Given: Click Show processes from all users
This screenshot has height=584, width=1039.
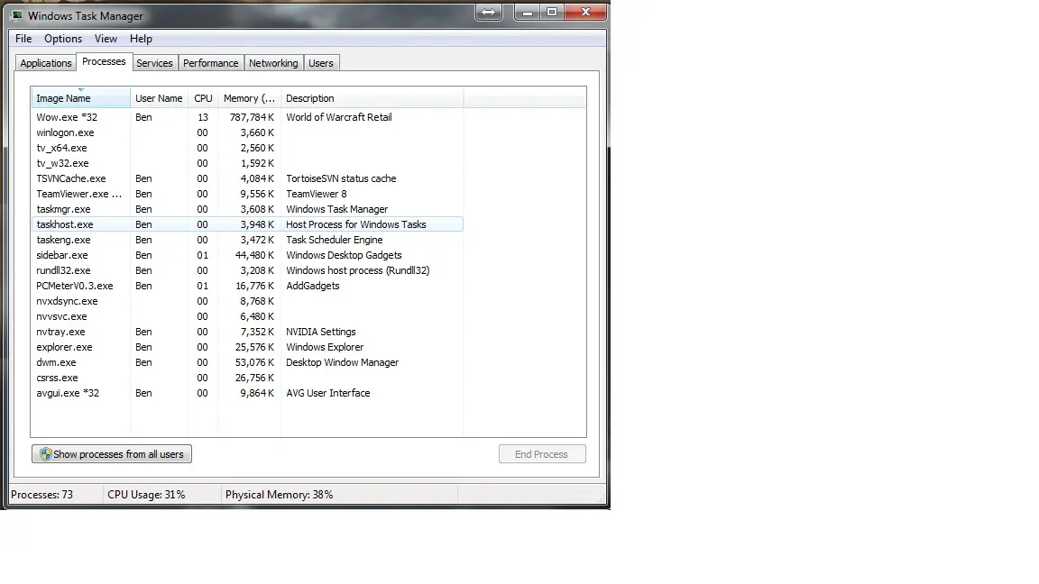Looking at the screenshot, I should click(x=112, y=454).
